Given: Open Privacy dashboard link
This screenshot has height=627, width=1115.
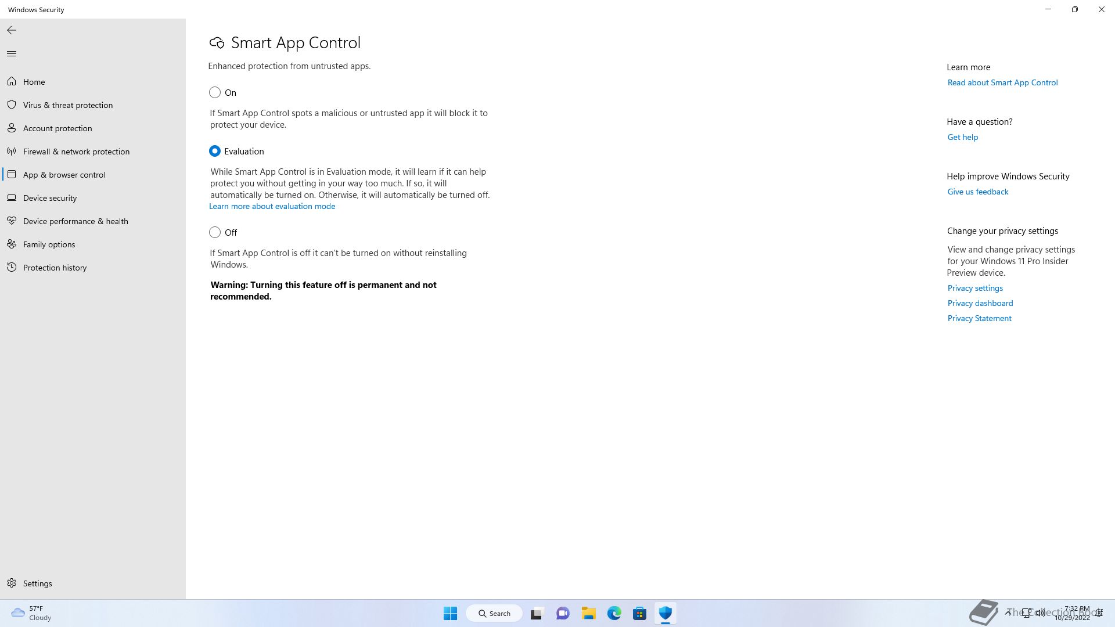Looking at the screenshot, I should point(980,303).
